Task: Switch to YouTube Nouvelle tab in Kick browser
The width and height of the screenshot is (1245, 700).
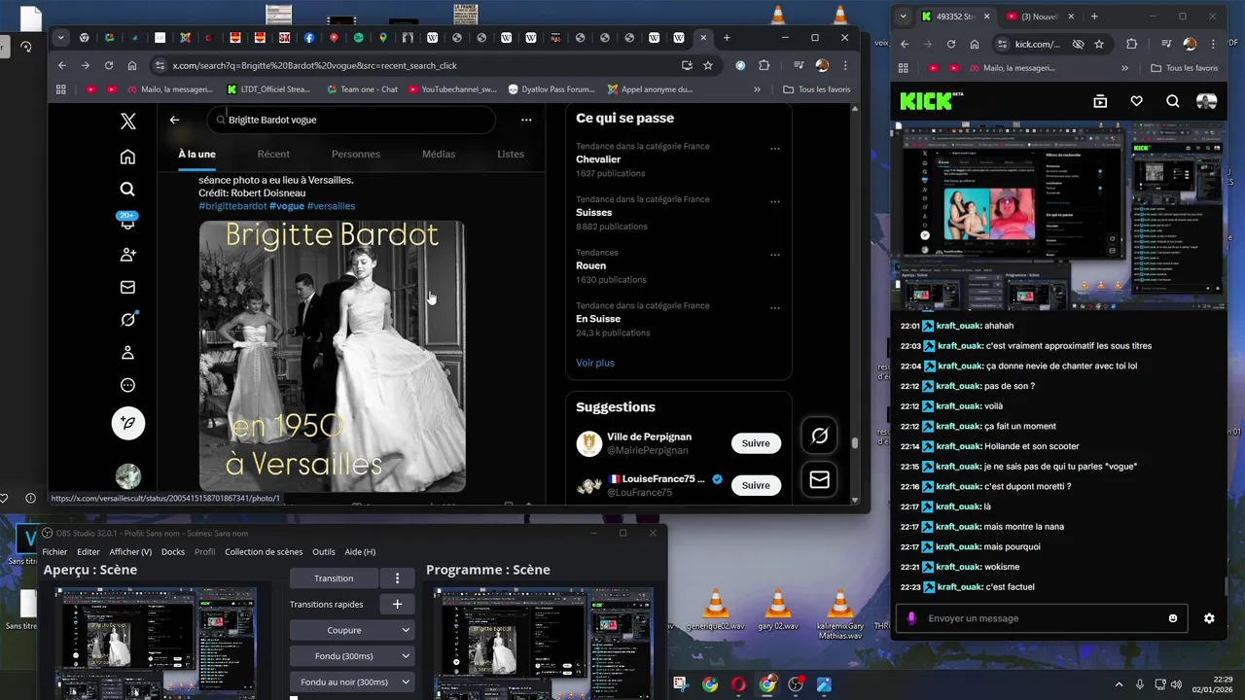Action: (x=1038, y=17)
